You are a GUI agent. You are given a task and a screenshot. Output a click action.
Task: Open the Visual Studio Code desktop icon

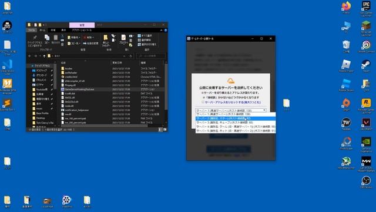[x=7, y=67]
